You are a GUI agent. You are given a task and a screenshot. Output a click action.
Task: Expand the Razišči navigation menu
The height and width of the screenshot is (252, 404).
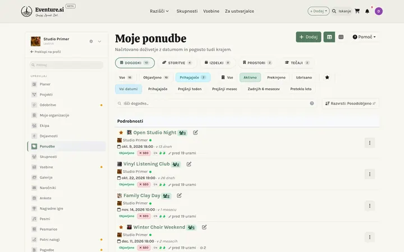point(159,11)
